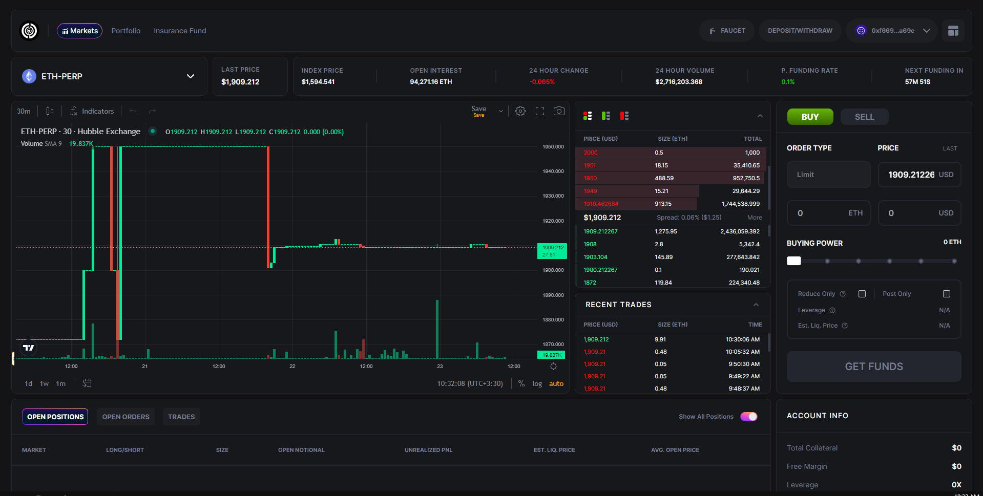
Task: Open chart settings gear
Action: [x=520, y=111]
